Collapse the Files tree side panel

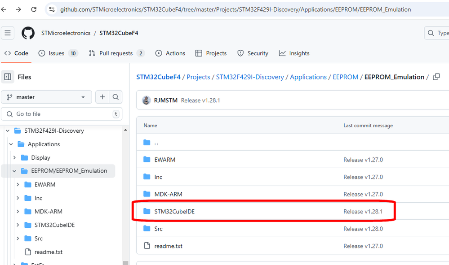point(8,77)
